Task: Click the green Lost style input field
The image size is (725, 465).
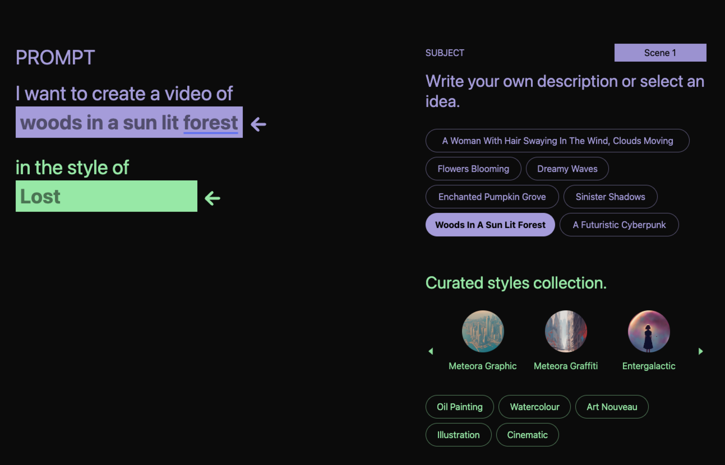Action: click(x=106, y=196)
